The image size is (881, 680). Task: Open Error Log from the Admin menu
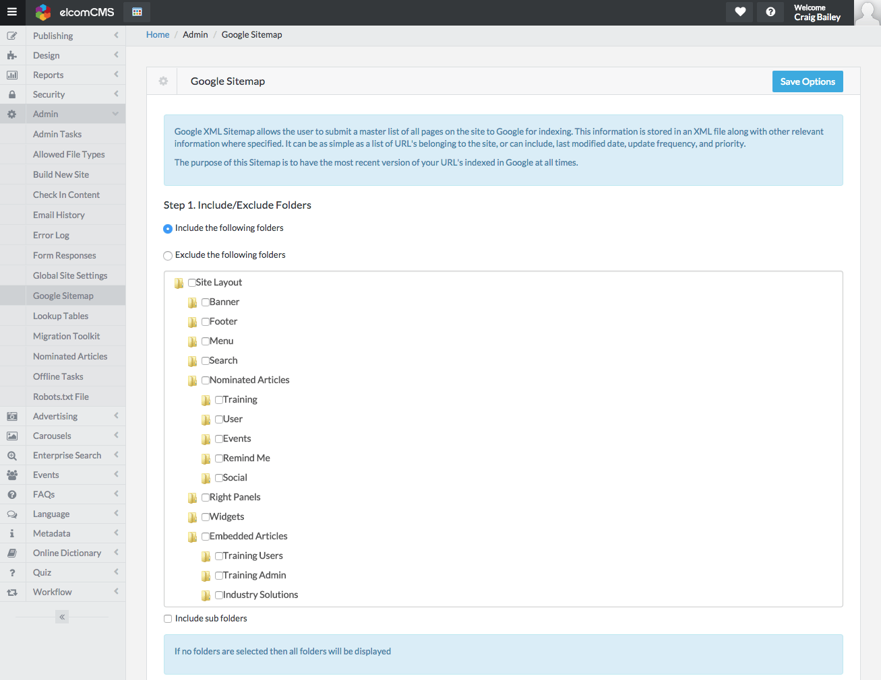click(53, 234)
